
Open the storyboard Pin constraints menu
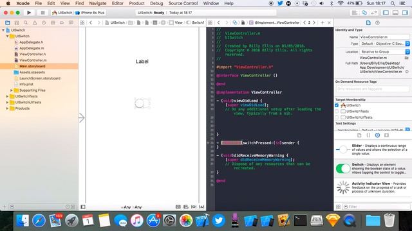click(x=194, y=207)
